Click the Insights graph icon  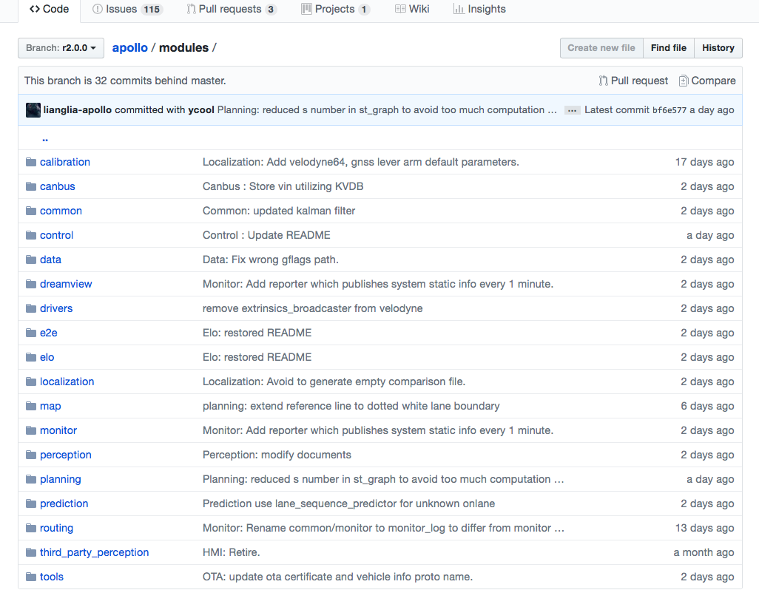point(459,9)
